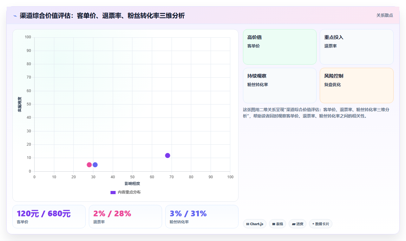Image resolution: width=406 pixels, height=241 pixels.
Task: Toggle the 内容重点分布 legend swatch
Action: (x=113, y=192)
